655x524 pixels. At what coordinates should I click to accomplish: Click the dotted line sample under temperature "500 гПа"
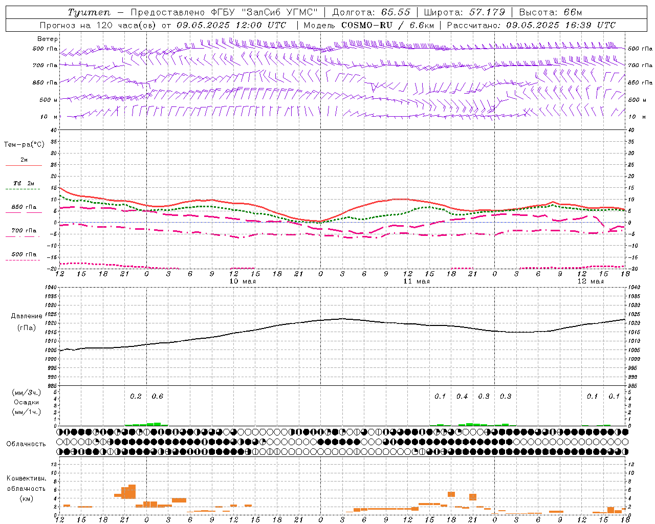23,260
